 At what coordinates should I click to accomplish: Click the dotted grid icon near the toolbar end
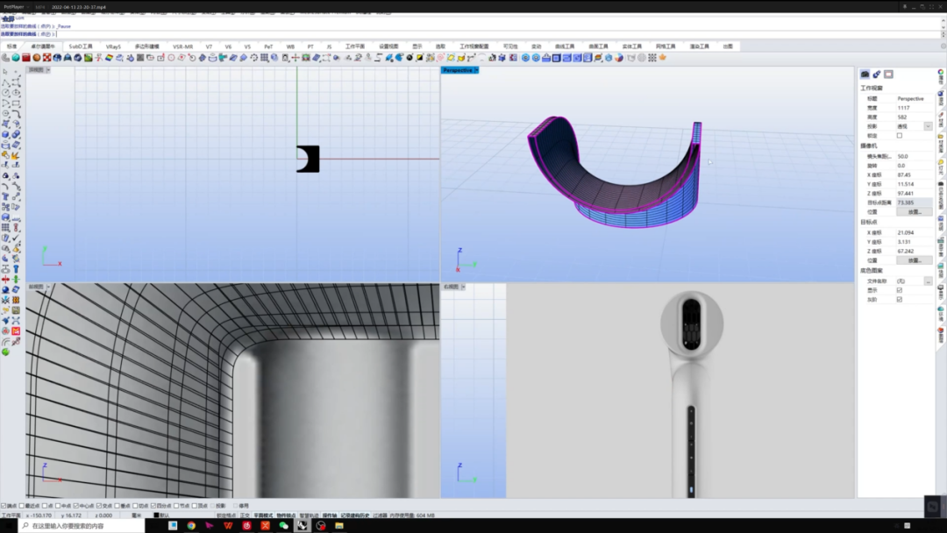coord(652,58)
